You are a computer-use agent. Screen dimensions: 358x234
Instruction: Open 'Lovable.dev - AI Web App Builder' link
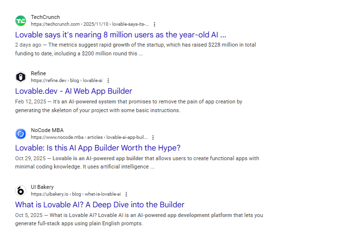pos(74,91)
